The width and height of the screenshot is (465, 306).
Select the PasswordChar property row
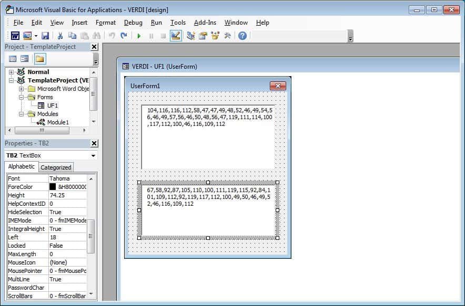point(47,288)
